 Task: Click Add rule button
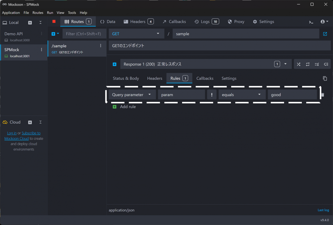[124, 107]
